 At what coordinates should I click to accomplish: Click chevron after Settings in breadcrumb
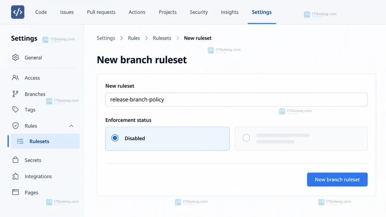[122, 38]
